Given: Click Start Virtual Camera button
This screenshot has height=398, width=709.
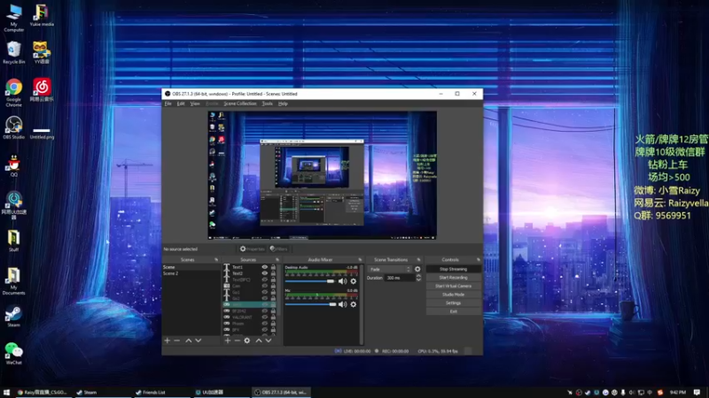Looking at the screenshot, I should (453, 286).
